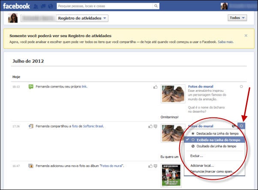Viewport: 258px width, 190px height.
Task: Select Adicionar local... menu item
Action: tap(202, 165)
